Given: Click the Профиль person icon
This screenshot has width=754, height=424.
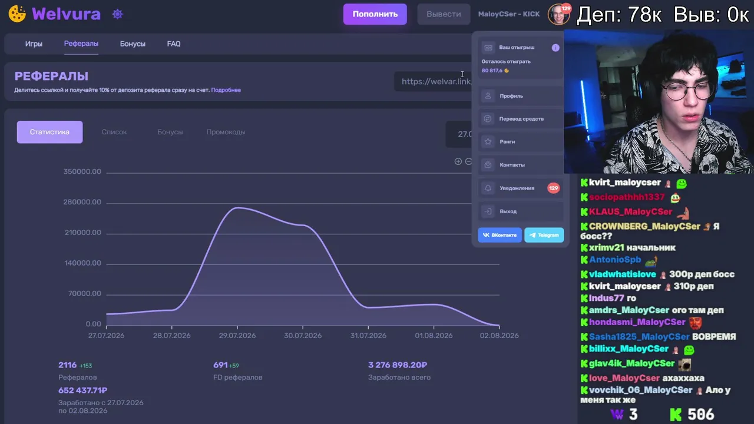Looking at the screenshot, I should tap(488, 95).
